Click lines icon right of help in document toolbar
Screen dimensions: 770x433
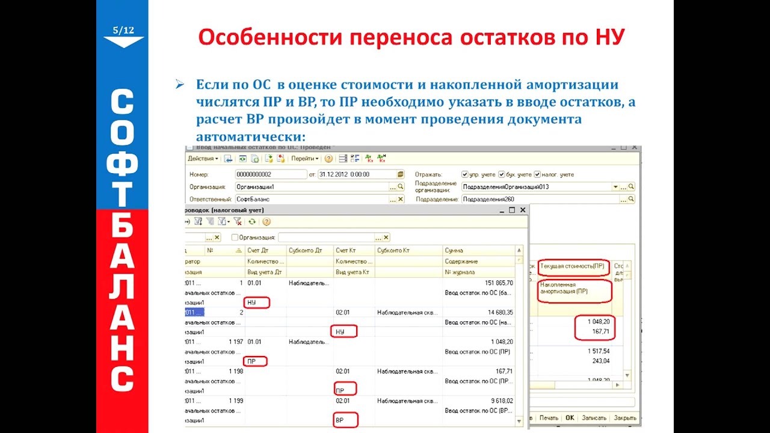tap(343, 159)
